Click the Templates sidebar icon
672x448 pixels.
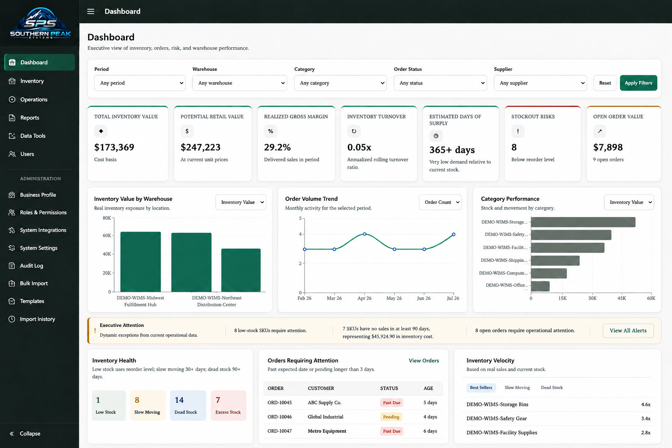(x=12, y=301)
